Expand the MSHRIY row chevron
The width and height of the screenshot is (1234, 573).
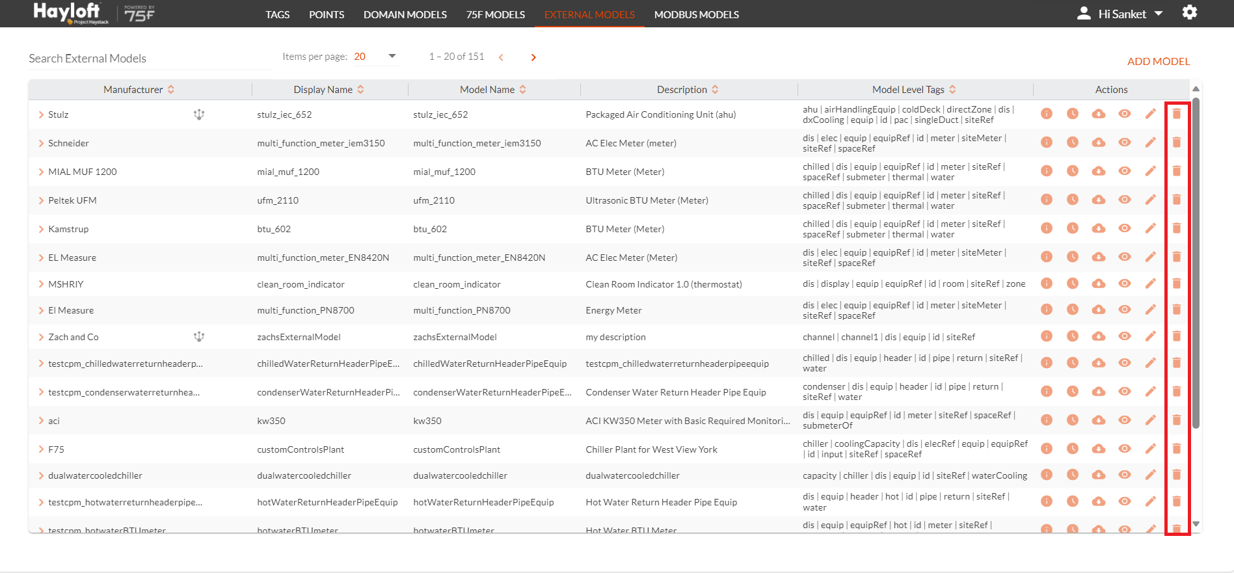point(41,284)
